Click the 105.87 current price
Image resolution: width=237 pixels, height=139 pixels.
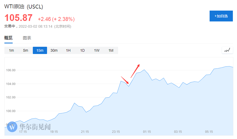coord(19,18)
